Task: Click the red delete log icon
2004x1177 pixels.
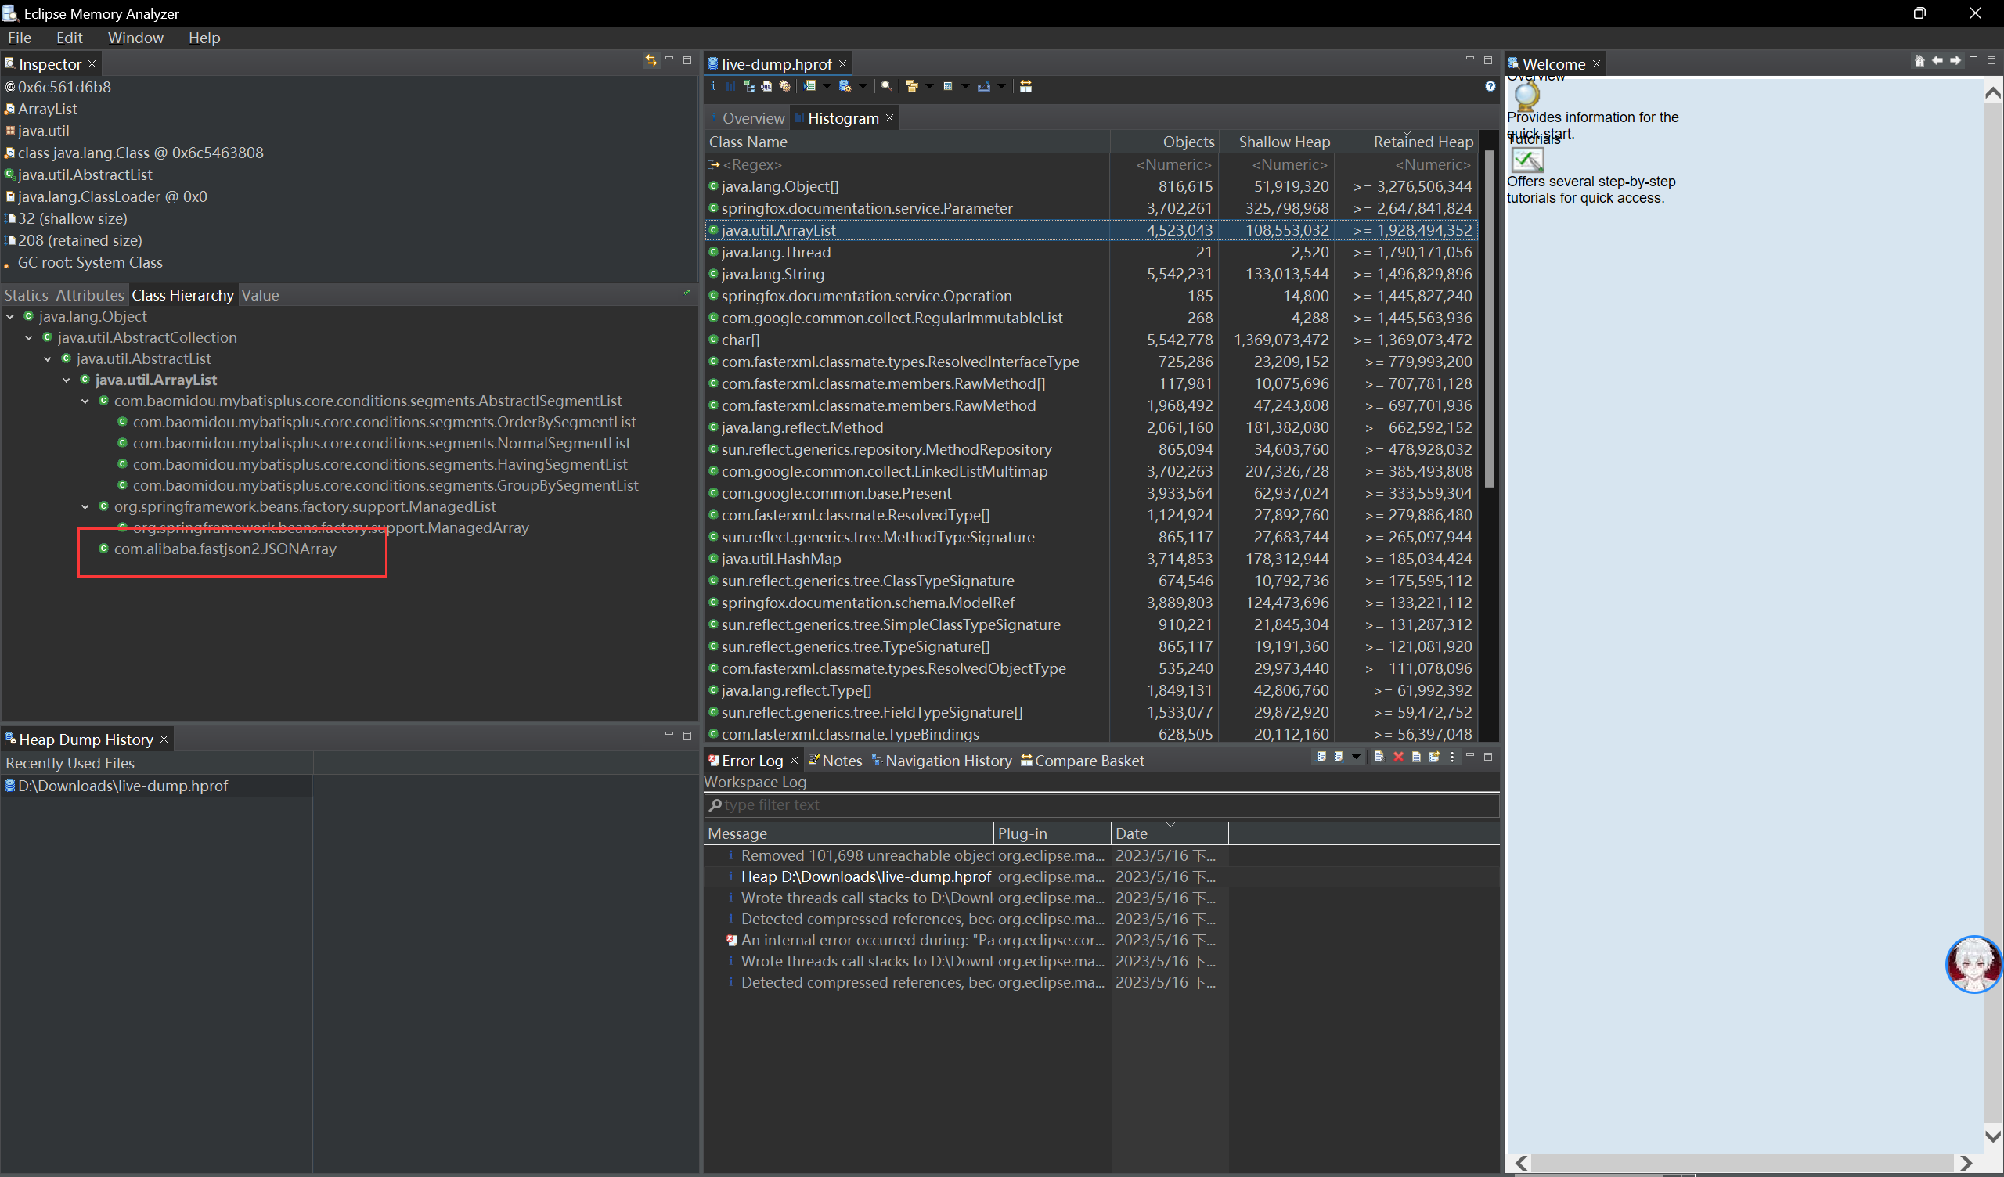Action: pyautogui.click(x=1398, y=757)
